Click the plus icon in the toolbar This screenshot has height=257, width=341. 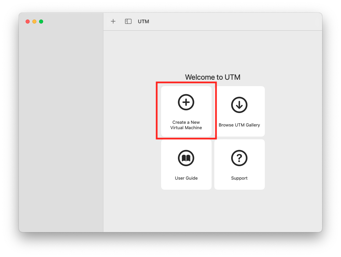click(x=113, y=21)
